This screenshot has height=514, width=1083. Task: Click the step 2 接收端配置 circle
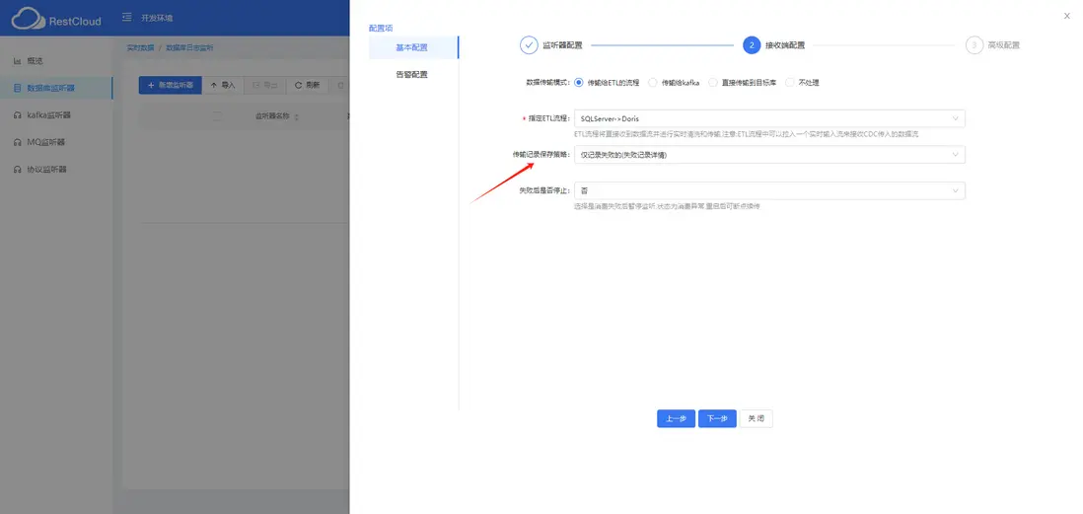(752, 45)
